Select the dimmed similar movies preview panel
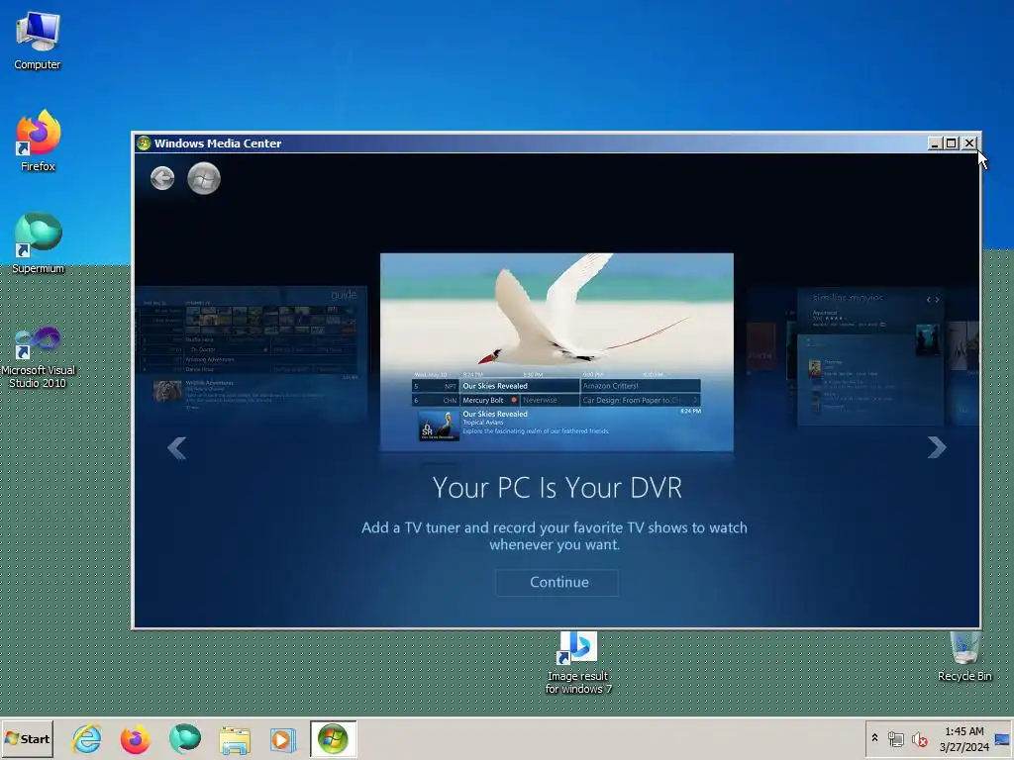Viewport: 1014px width, 760px height. click(869, 356)
